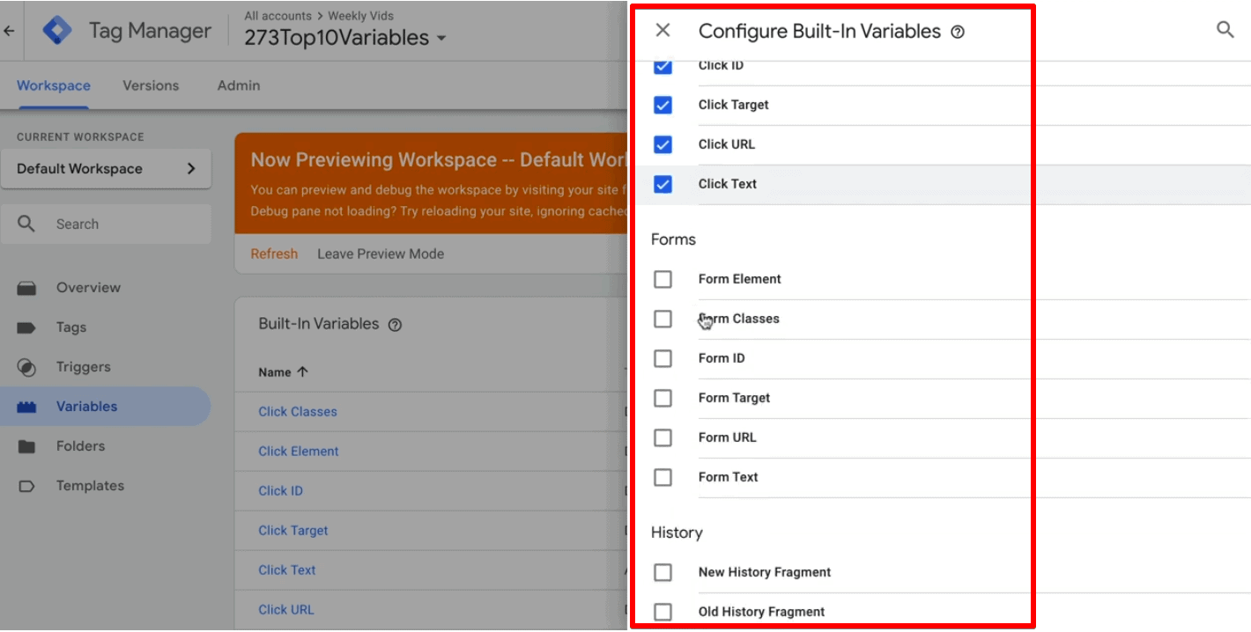Enable the Form Element checkbox
Viewport: 1251px width, 632px height.
click(663, 279)
